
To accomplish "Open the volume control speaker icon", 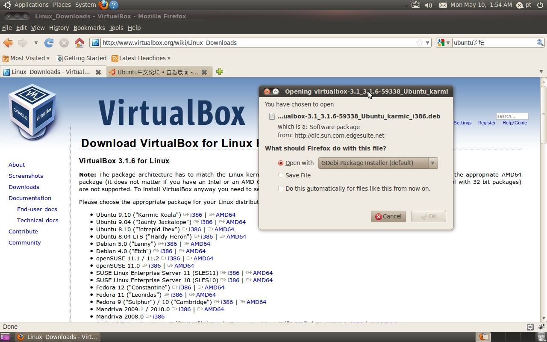I will click(429, 5).
